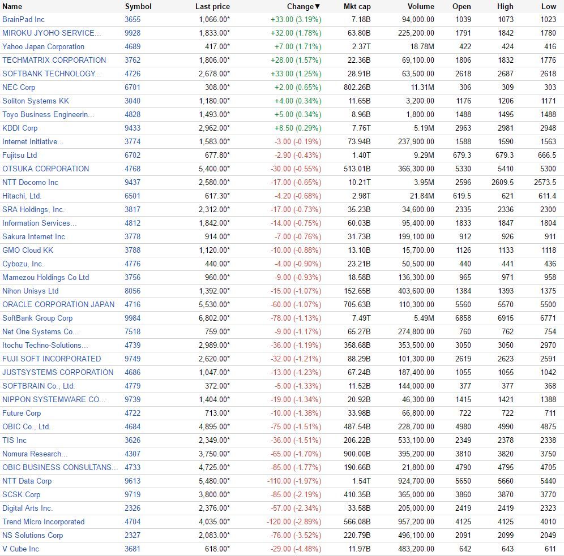Open Toyo Business Engineering link
The image size is (564, 556).
48,115
